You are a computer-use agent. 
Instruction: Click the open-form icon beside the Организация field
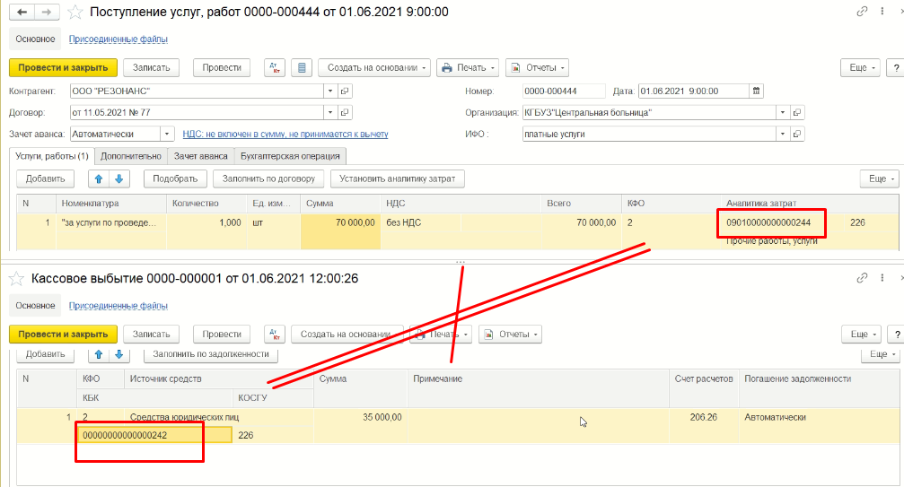[x=797, y=112]
